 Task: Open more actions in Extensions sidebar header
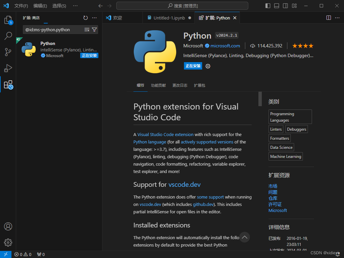94,18
